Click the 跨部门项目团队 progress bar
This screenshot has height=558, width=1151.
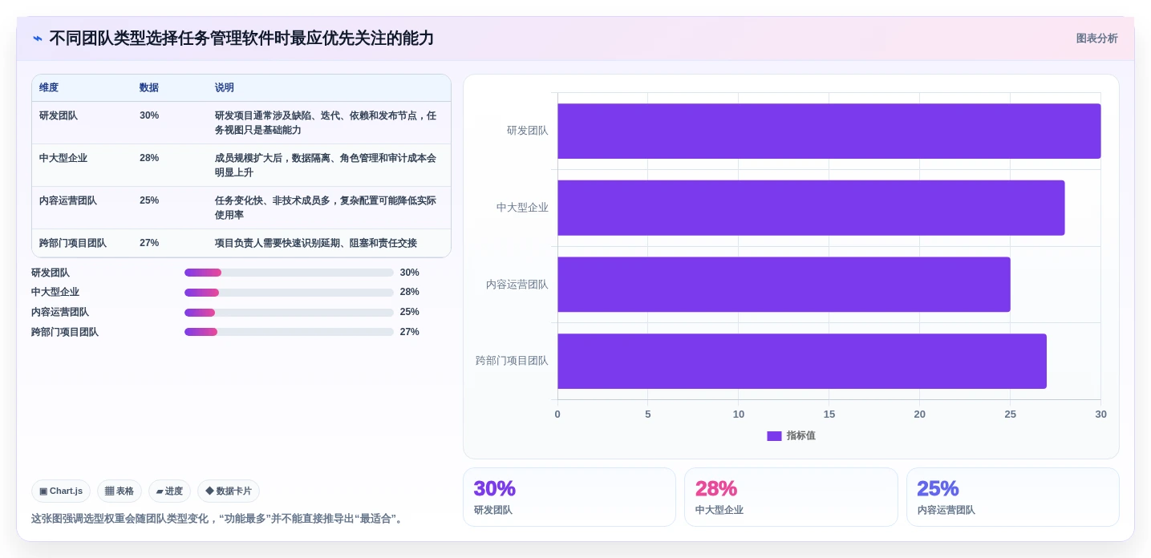point(289,332)
